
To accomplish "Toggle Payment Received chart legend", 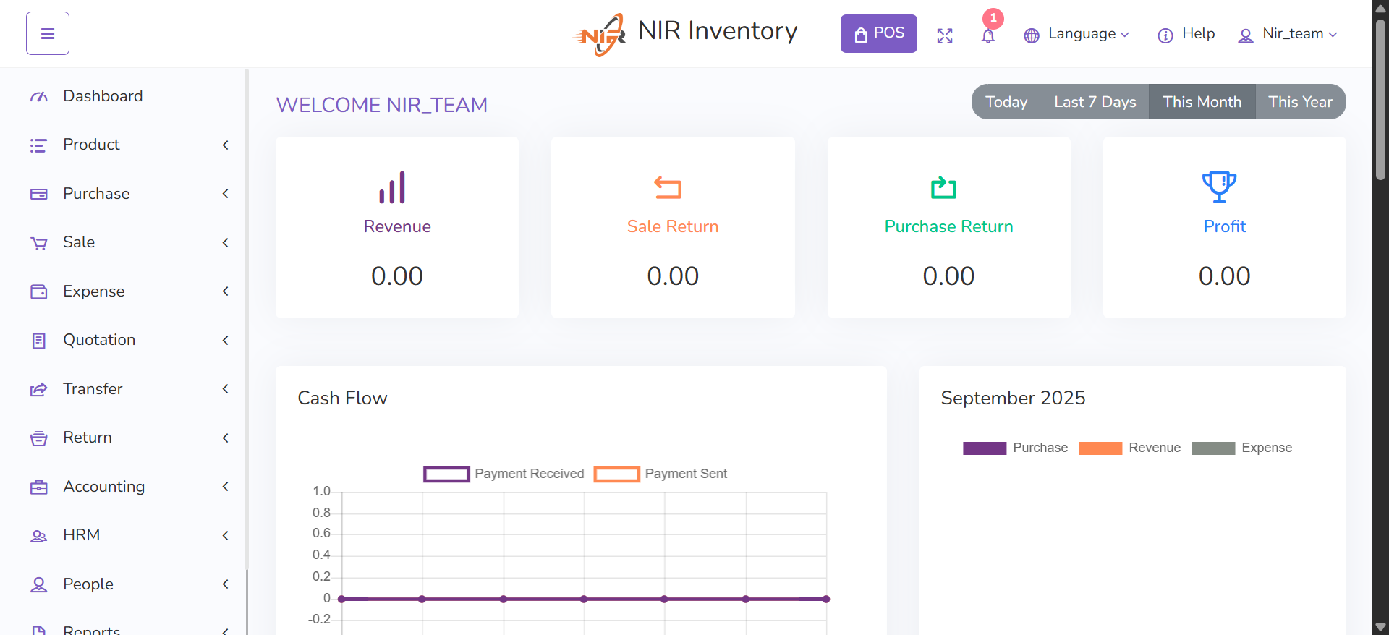I will pyautogui.click(x=504, y=474).
